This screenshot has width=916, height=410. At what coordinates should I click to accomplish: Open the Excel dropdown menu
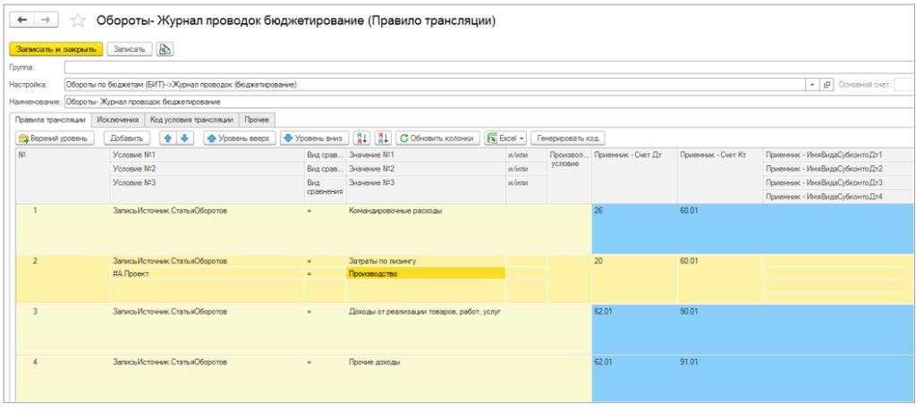coord(505,138)
